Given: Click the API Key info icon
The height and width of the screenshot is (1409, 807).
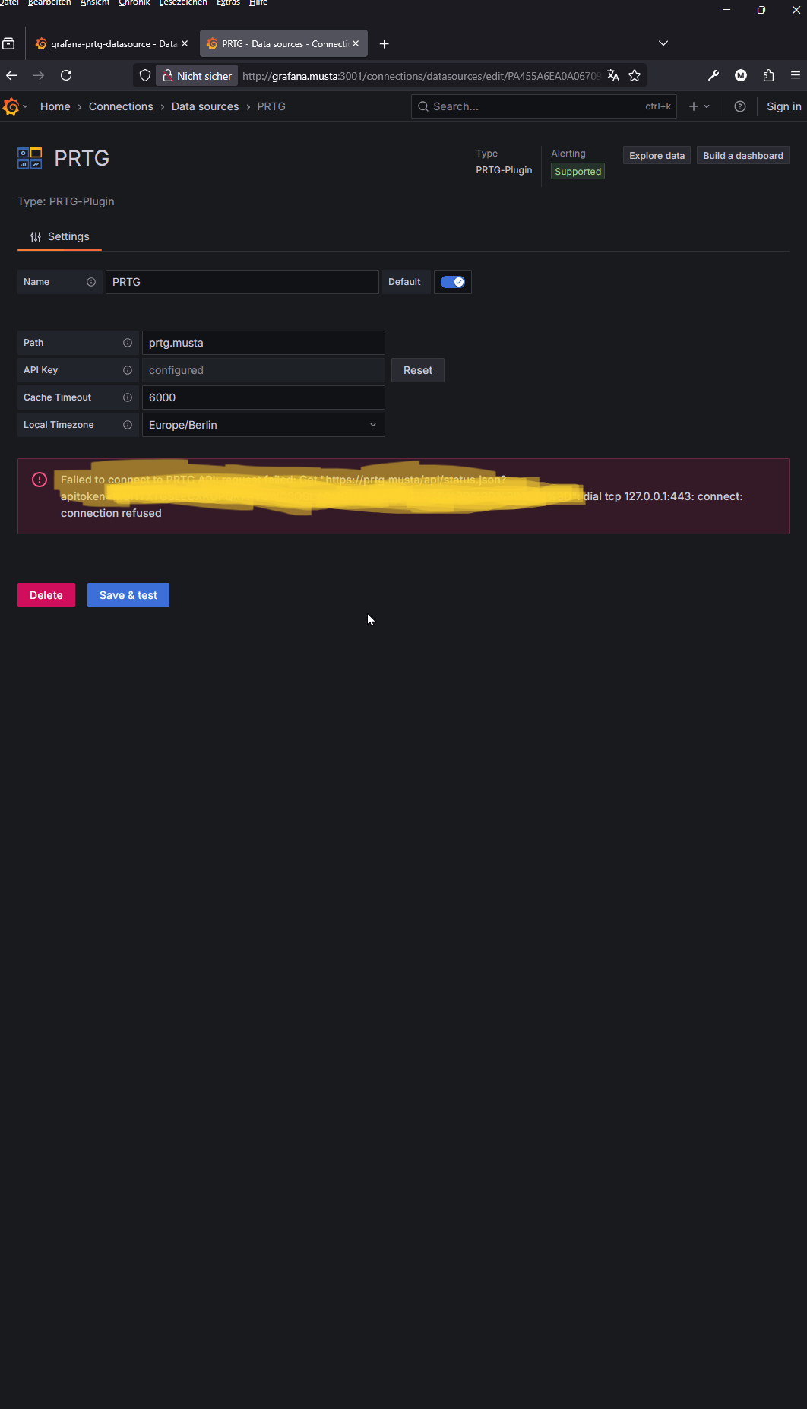Looking at the screenshot, I should (128, 370).
